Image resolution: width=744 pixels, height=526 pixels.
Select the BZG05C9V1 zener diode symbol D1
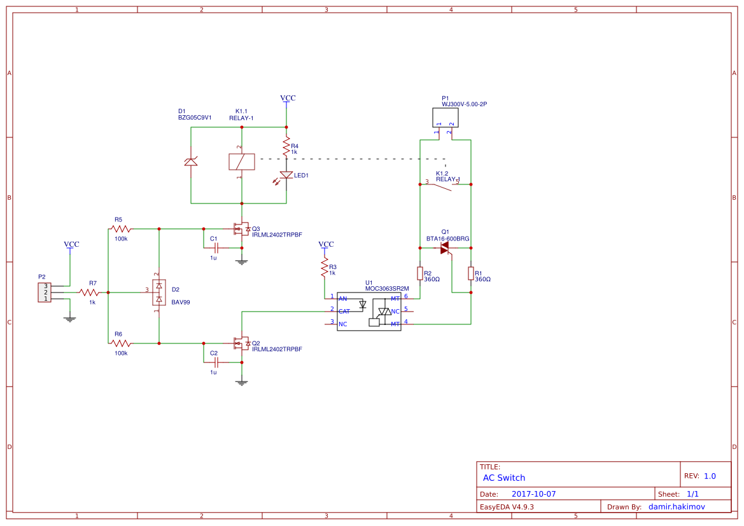(x=190, y=161)
